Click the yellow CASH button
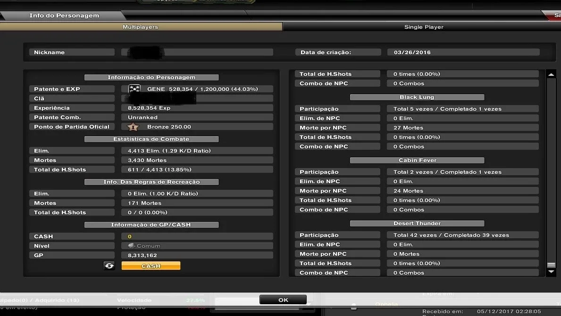 (x=151, y=266)
